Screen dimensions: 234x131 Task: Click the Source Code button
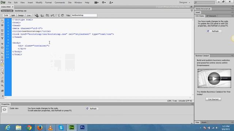(7, 11)
